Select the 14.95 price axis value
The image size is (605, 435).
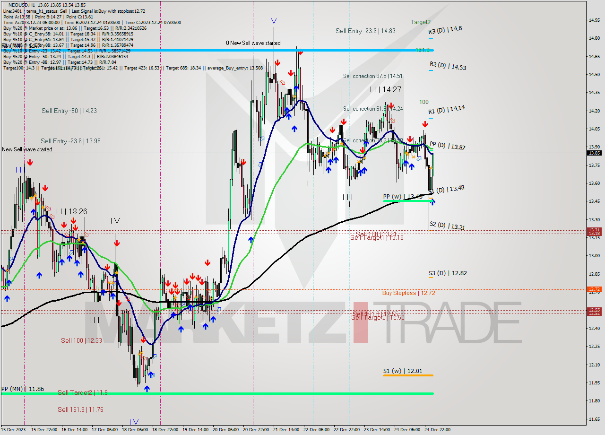[x=594, y=20]
